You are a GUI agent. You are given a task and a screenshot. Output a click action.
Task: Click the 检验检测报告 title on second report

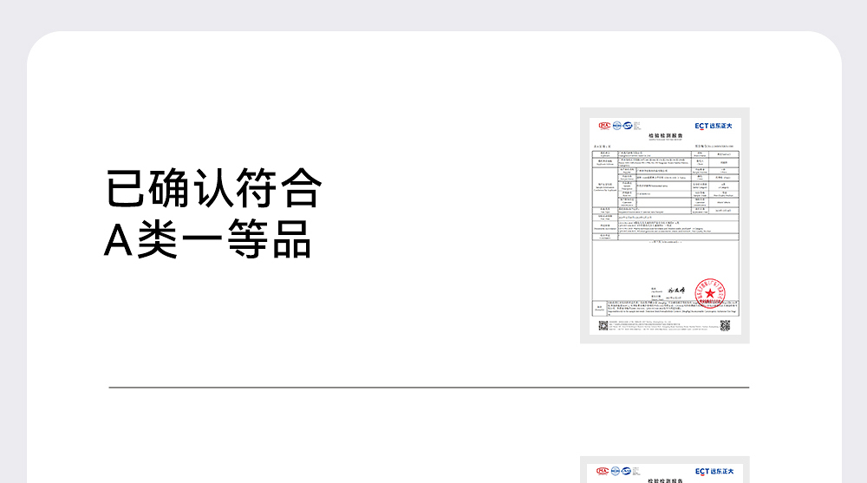click(x=665, y=480)
